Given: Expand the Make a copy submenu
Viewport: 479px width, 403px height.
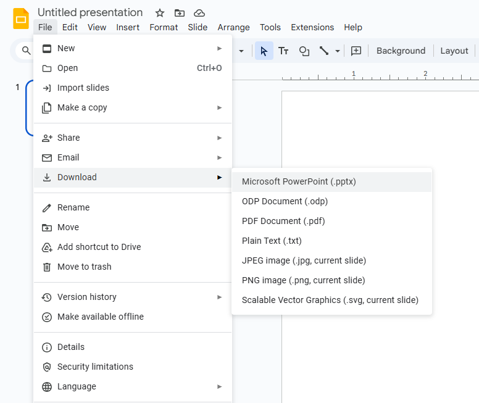Looking at the screenshot, I should coord(133,107).
